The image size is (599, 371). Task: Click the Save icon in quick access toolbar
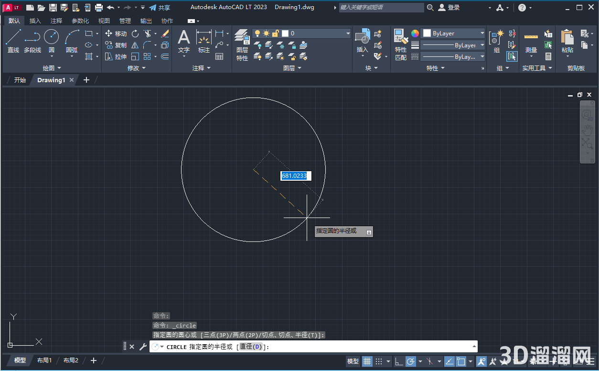point(53,8)
